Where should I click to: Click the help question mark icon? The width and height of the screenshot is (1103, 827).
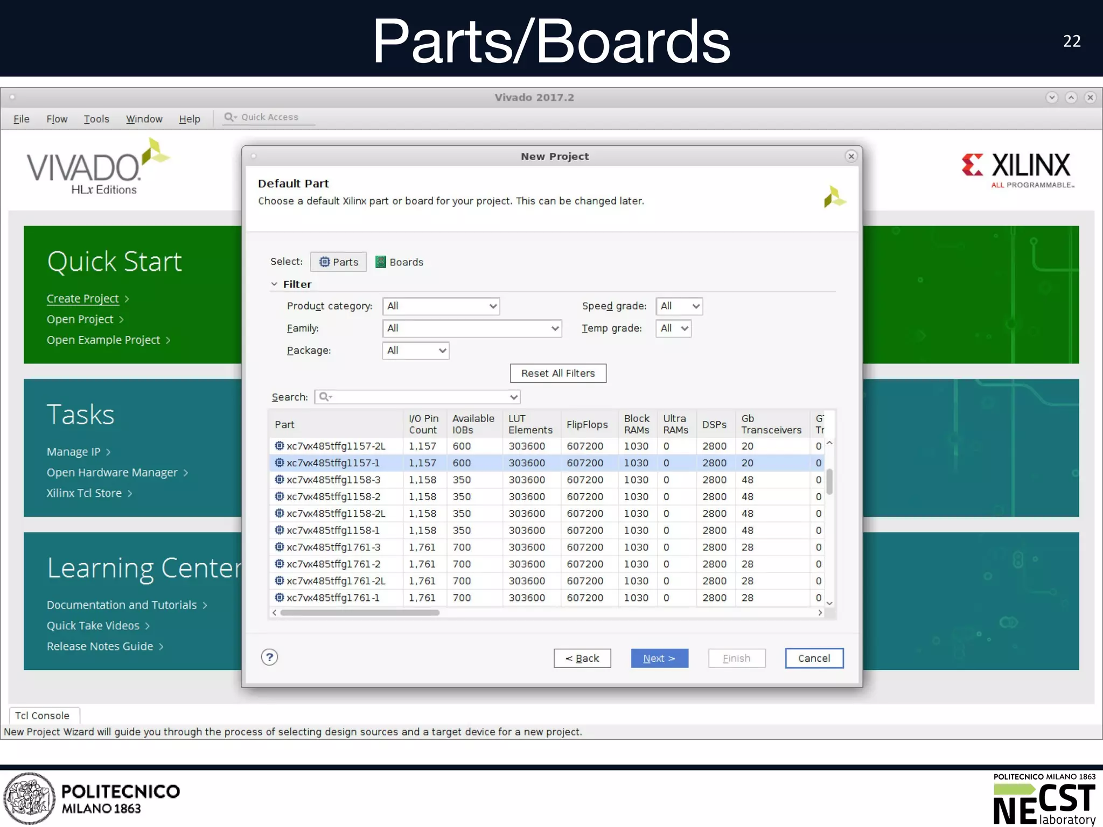point(269,657)
